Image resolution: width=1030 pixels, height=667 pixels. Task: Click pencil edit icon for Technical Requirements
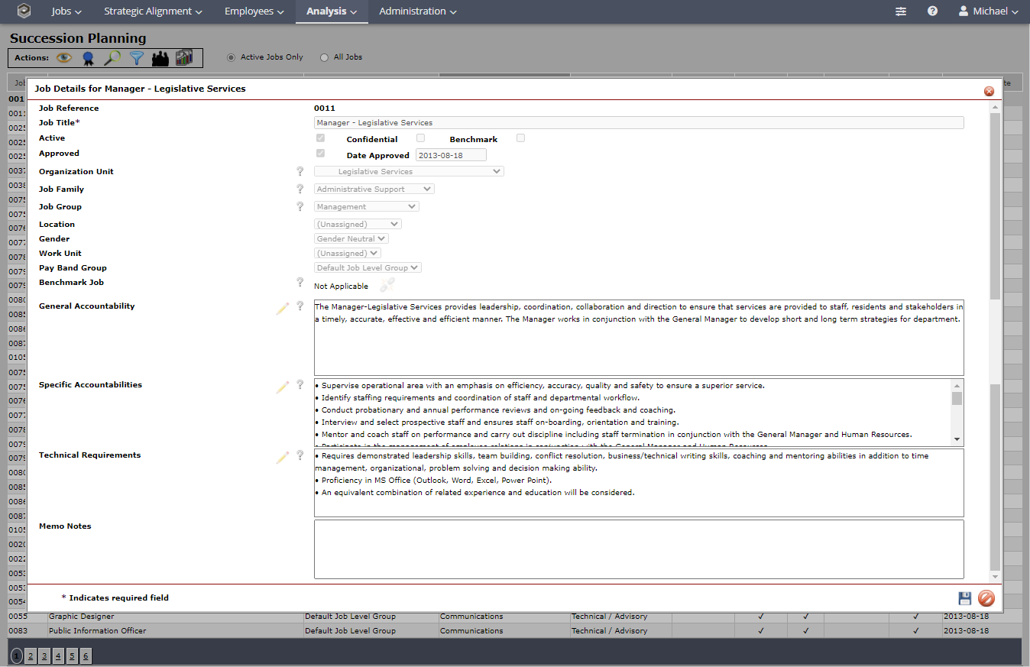[283, 457]
